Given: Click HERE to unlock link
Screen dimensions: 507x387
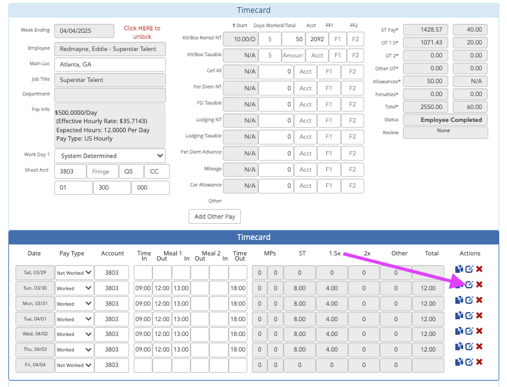Looking at the screenshot, I should click(x=142, y=32).
